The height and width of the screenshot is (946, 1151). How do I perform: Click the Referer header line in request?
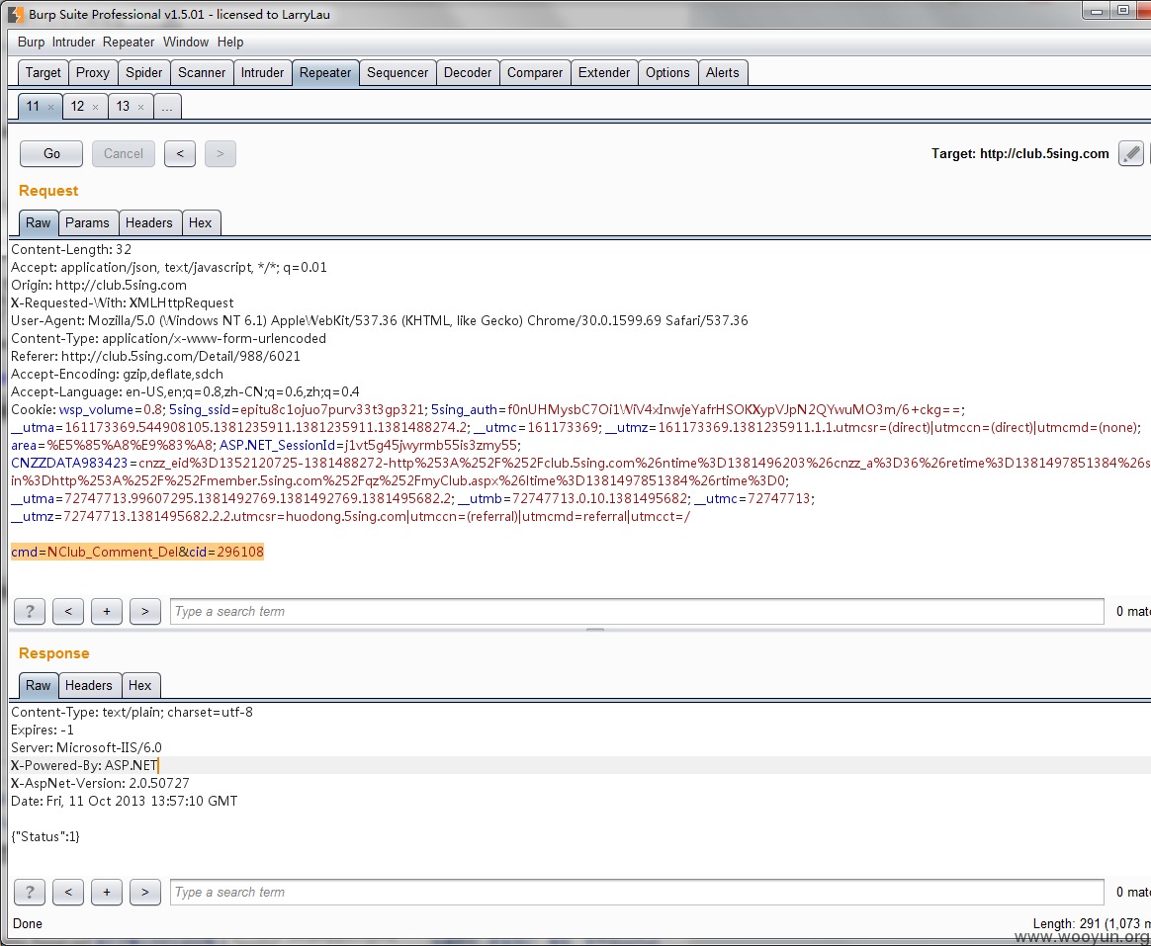tap(155, 356)
